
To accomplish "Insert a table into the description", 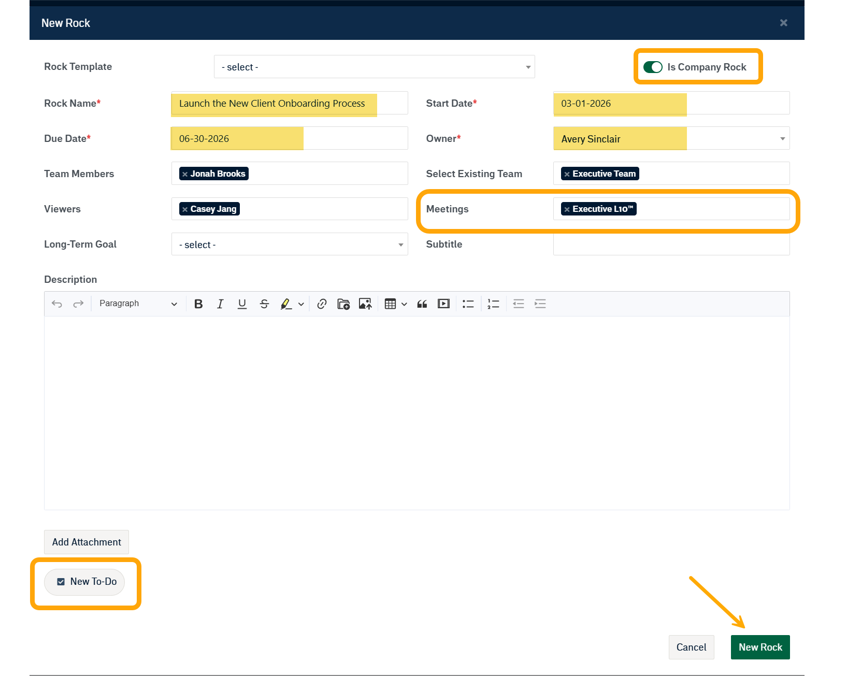I will [391, 304].
